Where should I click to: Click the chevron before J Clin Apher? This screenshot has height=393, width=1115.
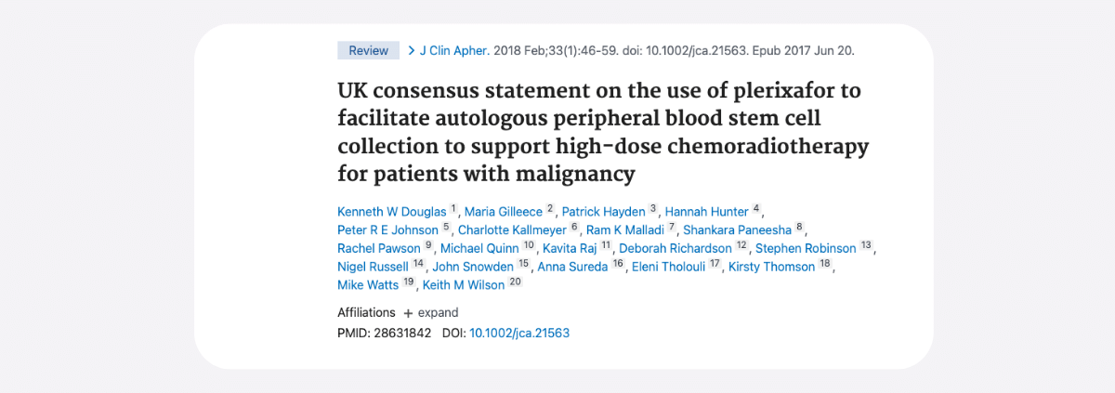click(x=412, y=50)
